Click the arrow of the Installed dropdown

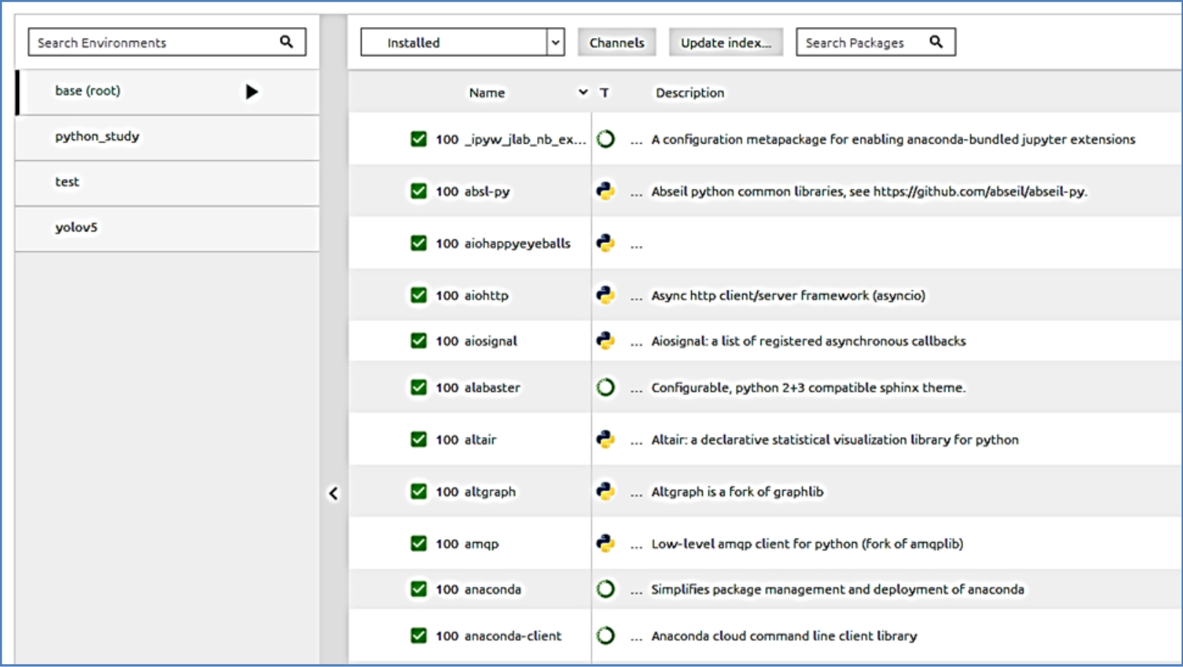tap(555, 42)
